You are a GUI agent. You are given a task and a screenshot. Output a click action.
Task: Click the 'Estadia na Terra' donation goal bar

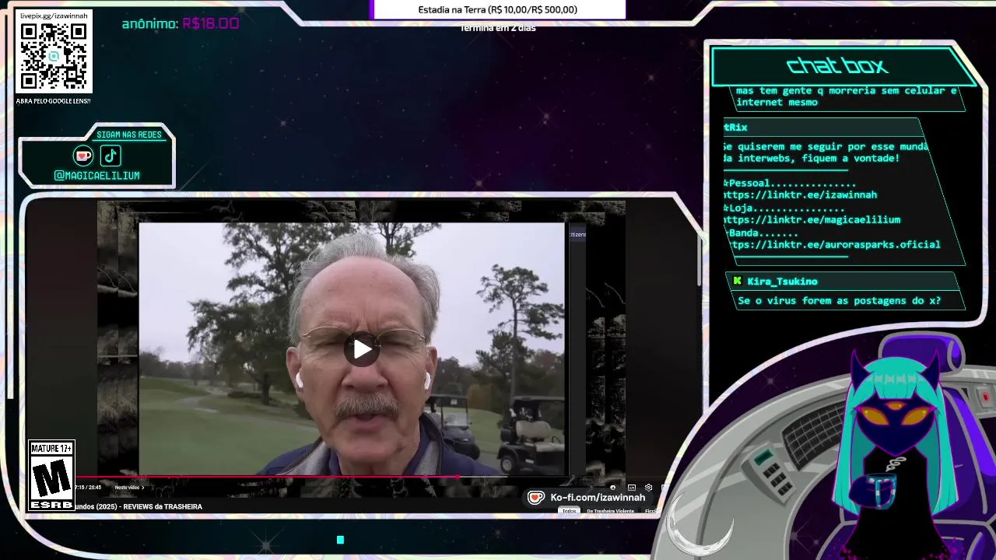click(498, 10)
